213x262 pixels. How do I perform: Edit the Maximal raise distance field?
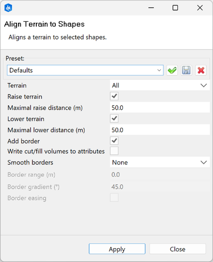(160, 108)
